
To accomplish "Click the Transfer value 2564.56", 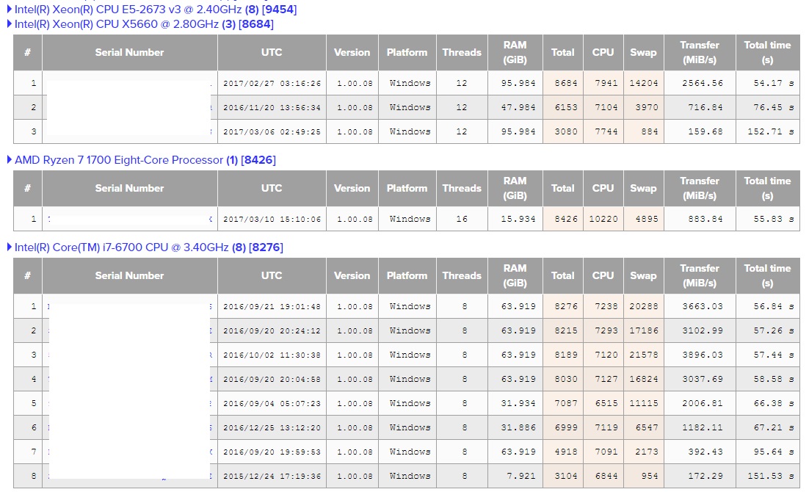I will (703, 83).
